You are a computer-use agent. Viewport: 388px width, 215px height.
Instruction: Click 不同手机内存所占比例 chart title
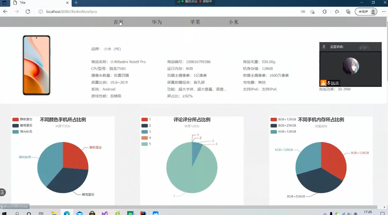[321, 120]
